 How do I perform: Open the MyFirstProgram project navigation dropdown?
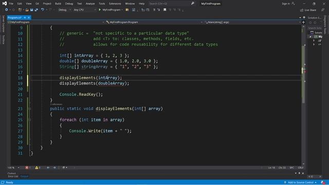click(56, 22)
